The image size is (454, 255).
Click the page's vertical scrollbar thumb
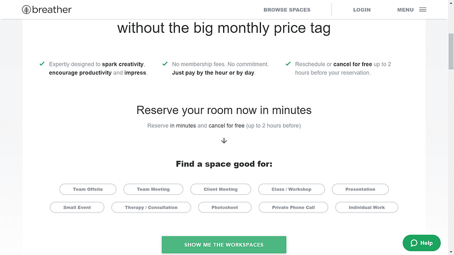451,52
